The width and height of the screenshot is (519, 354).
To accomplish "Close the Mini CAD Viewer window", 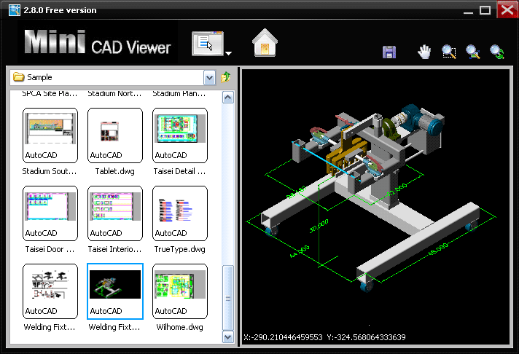I will (507, 9).
